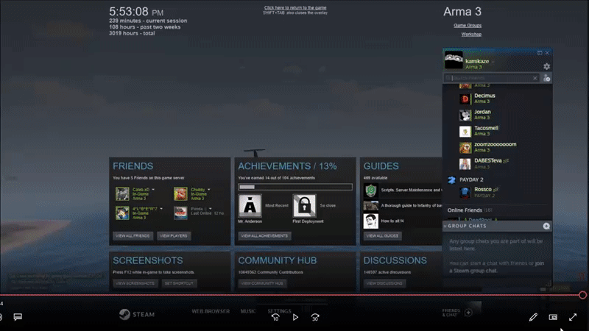Open the pencil edit tool
Image resolution: width=589 pixels, height=331 pixels.
coord(532,317)
